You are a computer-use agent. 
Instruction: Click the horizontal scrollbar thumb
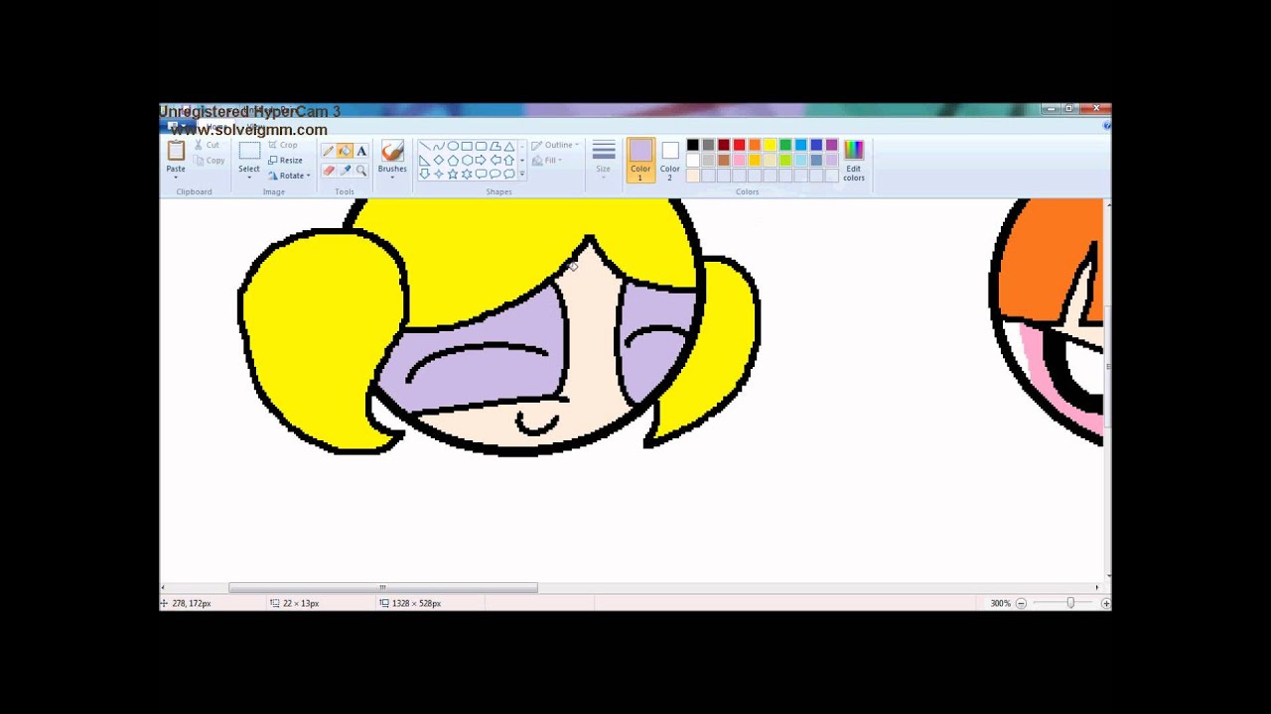[383, 588]
